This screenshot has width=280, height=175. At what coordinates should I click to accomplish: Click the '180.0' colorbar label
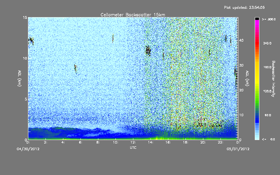click(x=267, y=67)
